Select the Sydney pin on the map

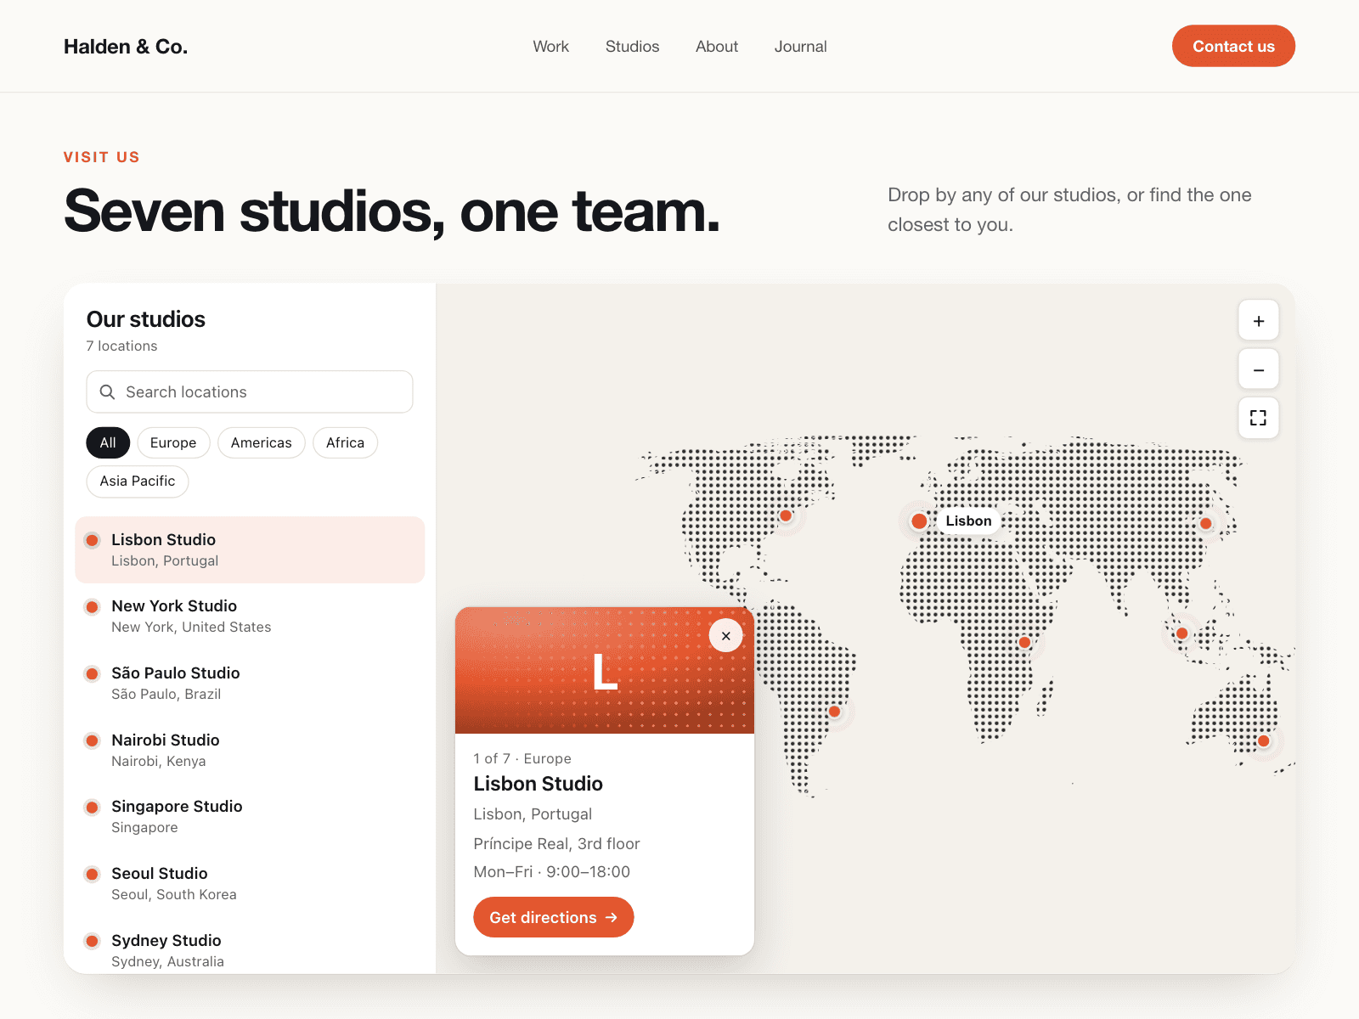pyautogui.click(x=1264, y=741)
